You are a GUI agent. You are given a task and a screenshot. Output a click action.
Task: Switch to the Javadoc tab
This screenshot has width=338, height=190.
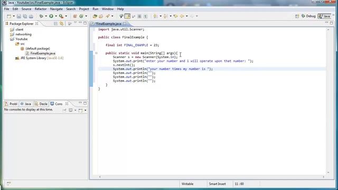pos(26,104)
